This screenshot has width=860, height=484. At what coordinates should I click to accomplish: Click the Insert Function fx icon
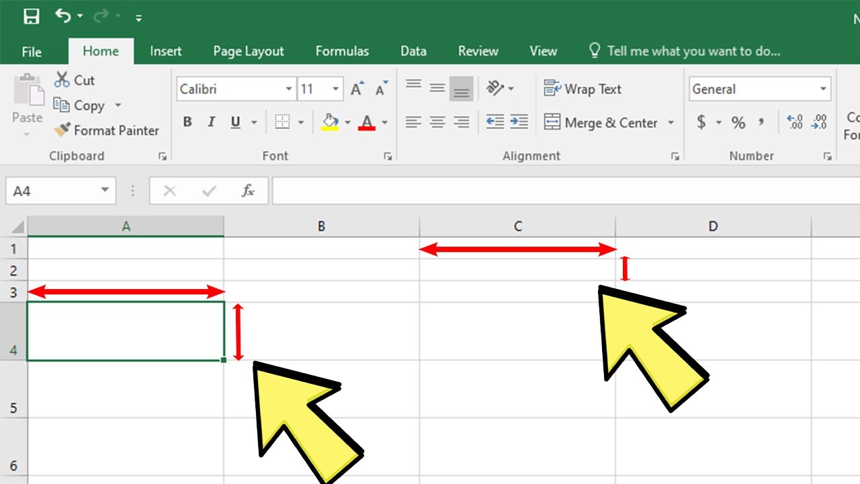click(248, 191)
